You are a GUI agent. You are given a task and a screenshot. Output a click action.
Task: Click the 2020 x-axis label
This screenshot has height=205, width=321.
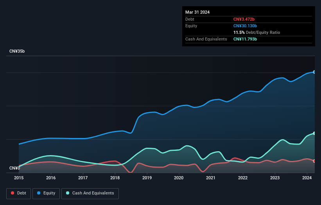tap(179, 178)
